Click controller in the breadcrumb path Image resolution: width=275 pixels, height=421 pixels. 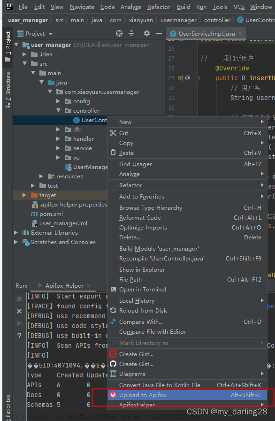tap(217, 20)
